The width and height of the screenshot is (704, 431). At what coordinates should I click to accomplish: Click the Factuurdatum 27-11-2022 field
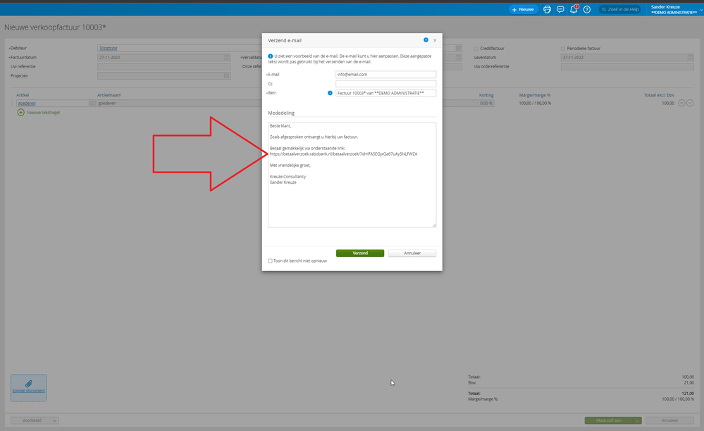[x=164, y=58]
